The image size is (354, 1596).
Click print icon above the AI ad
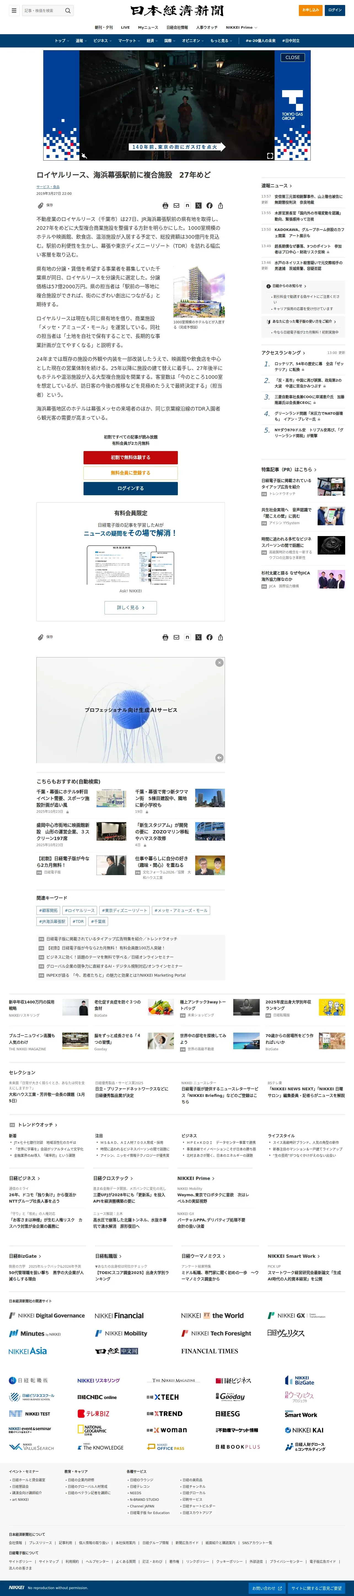point(165,638)
